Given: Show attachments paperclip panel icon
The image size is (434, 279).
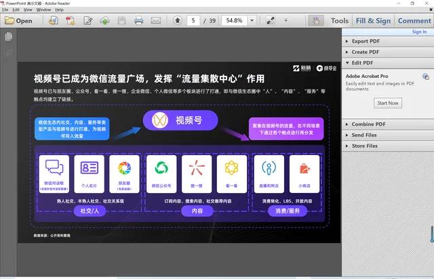Looking at the screenshot, I should point(9,53).
